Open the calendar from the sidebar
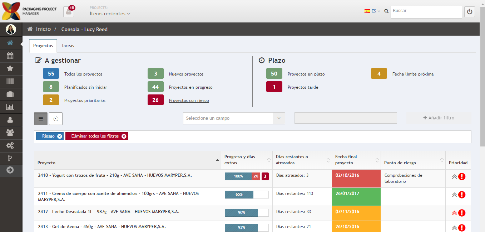Viewport: 485px width, 232px height. coord(10,56)
